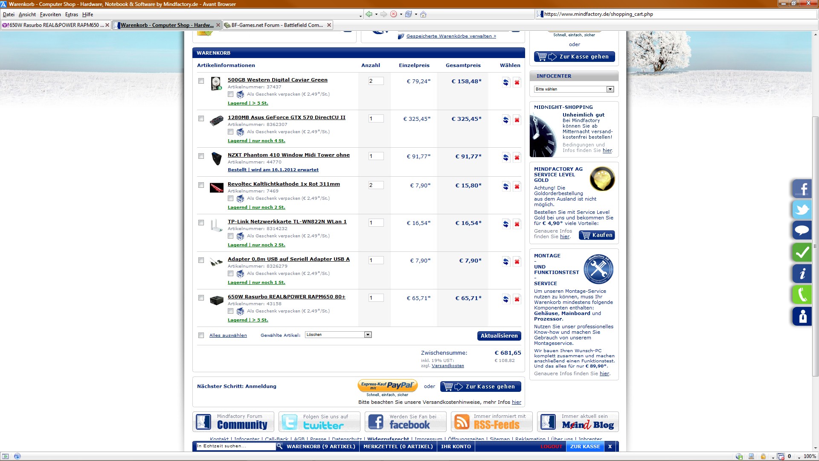Click the green checkmark sidebar icon

802,252
